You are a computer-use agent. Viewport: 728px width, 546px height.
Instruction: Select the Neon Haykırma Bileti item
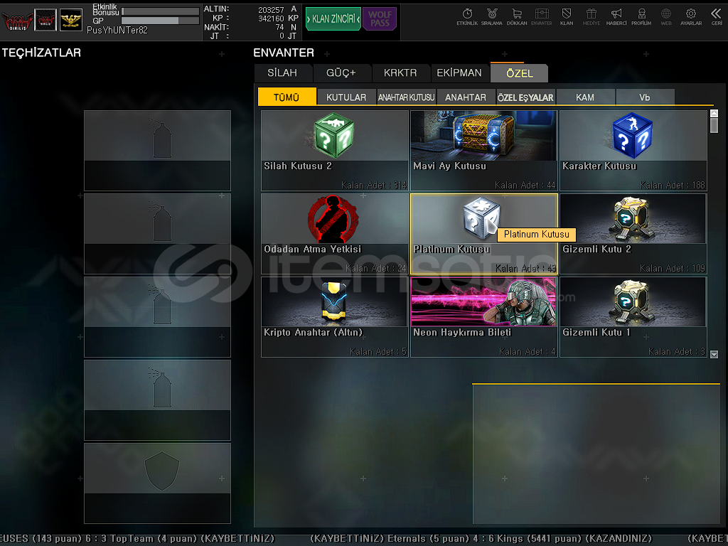pyautogui.click(x=483, y=317)
